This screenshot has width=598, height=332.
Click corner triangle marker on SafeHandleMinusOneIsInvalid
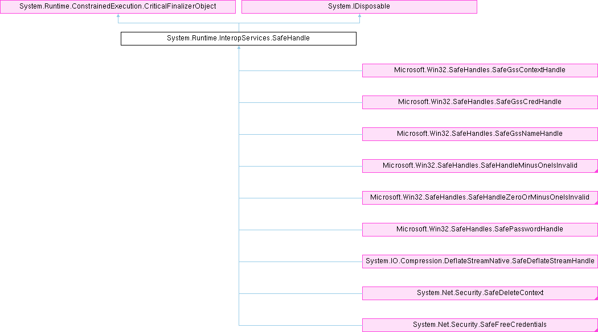596,171
